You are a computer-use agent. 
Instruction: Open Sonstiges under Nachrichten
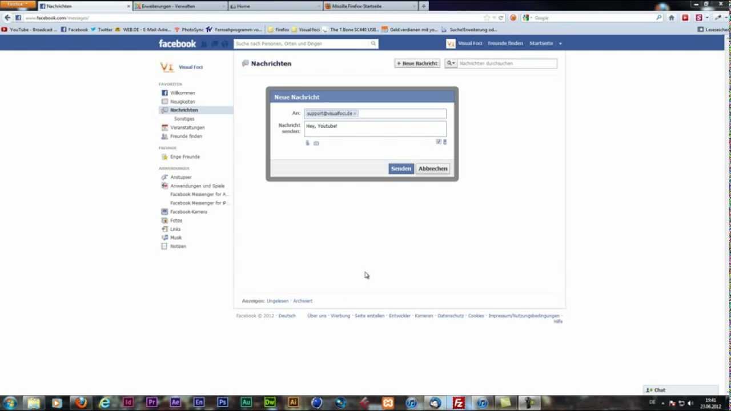tap(184, 119)
